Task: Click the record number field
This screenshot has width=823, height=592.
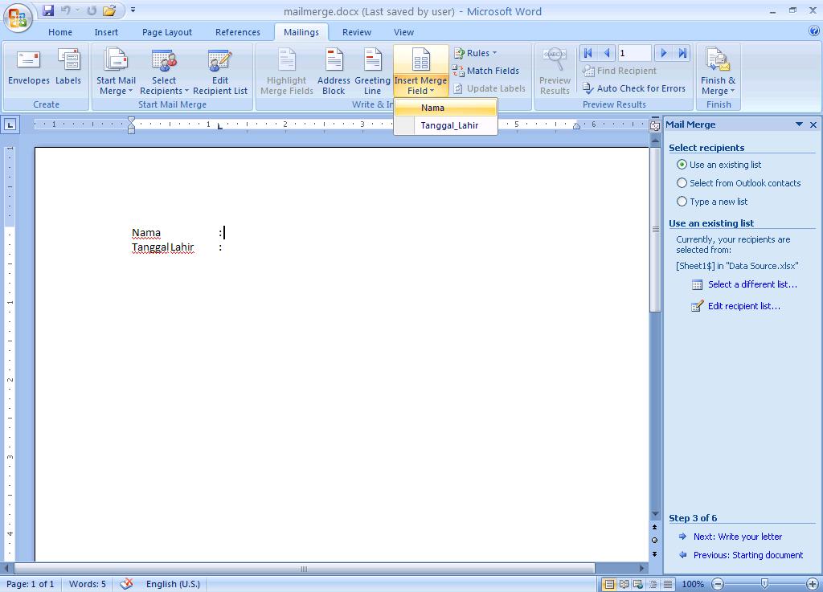Action: 634,53
